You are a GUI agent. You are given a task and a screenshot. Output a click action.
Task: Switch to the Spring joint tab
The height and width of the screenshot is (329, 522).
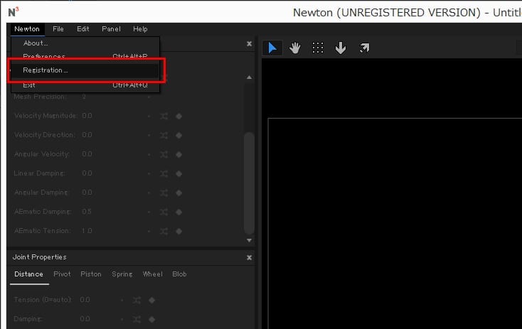[122, 274]
